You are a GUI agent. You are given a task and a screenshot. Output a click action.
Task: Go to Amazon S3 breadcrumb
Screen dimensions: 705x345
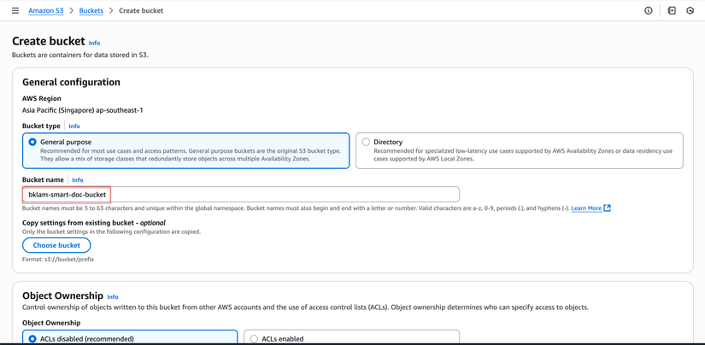(46, 11)
